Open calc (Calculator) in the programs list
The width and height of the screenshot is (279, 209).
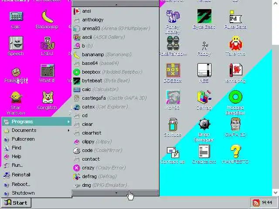coord(116,89)
